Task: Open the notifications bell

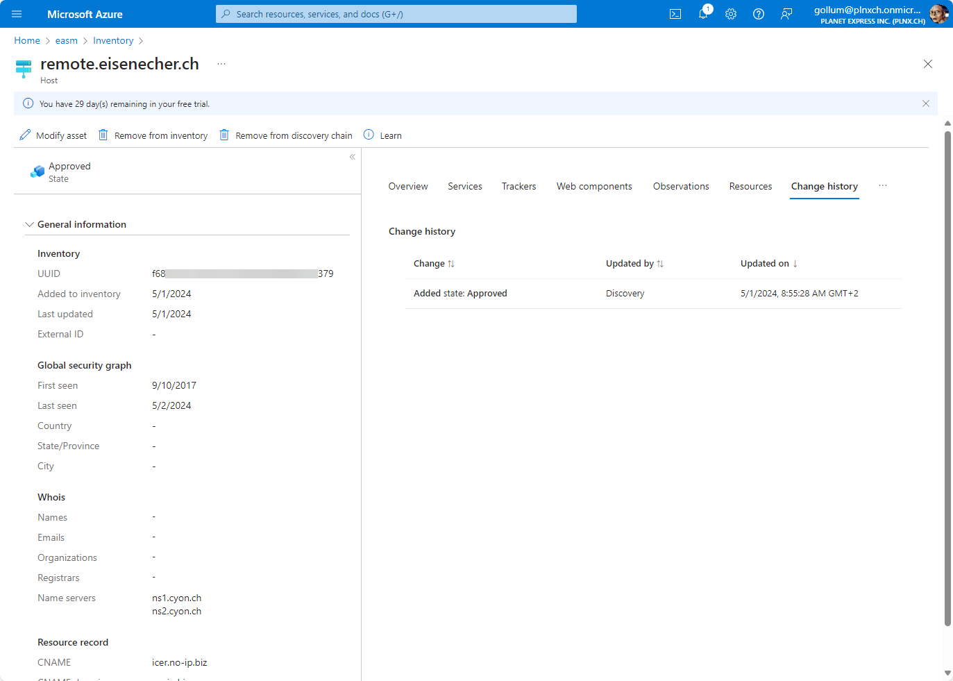Action: point(703,14)
